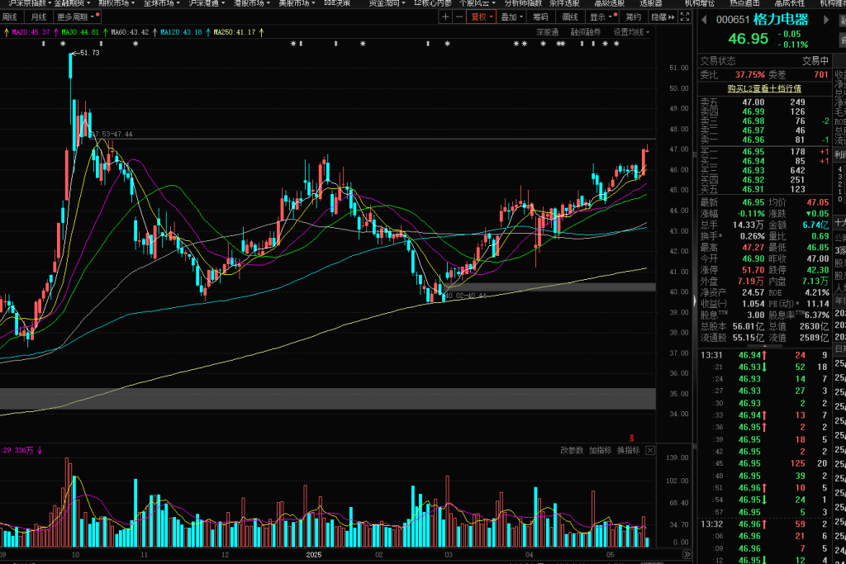This screenshot has width=846, height=564.
Task: Click 40.02-40.44 support zone label
Action: tap(466, 296)
